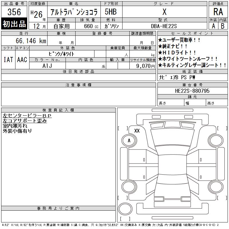Select color number A1J
This screenshot has width=229, height=229.
point(47,66)
